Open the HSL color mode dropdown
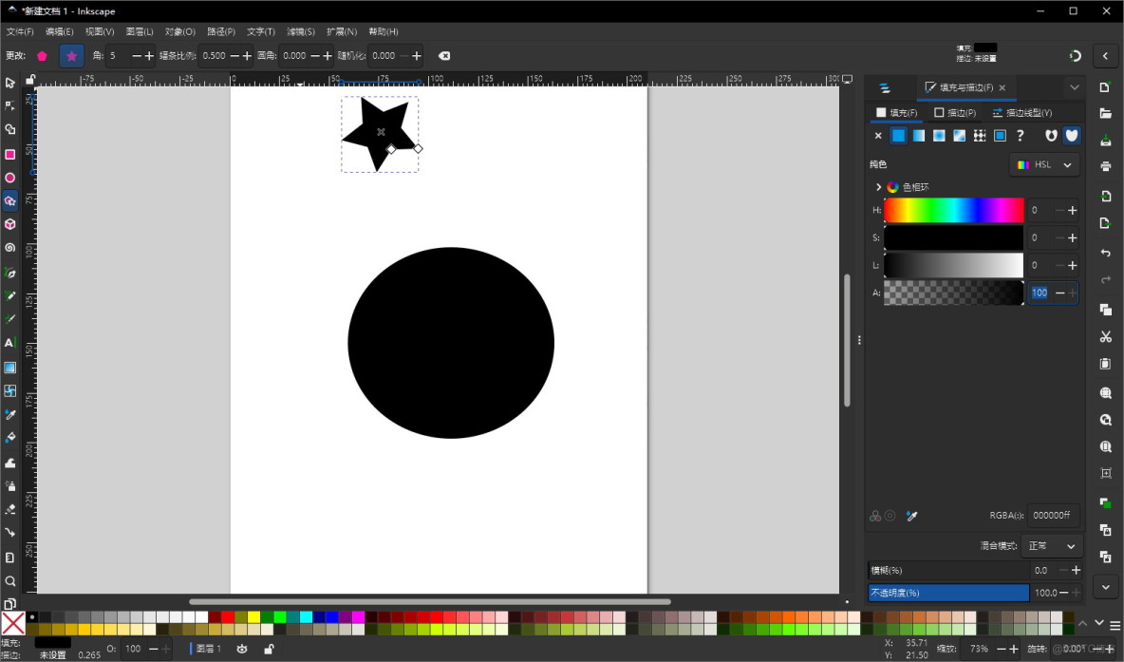Image resolution: width=1124 pixels, height=662 pixels. pyautogui.click(x=1044, y=164)
